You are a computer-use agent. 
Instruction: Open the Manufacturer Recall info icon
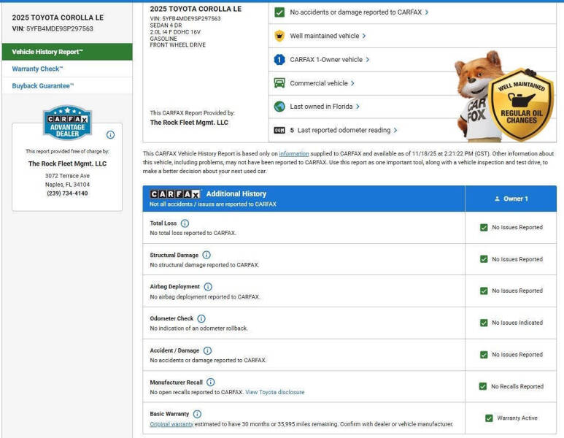pyautogui.click(x=211, y=382)
